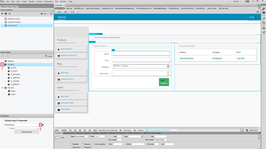Click the $_POST globals icon
This screenshot has height=149, width=266.
point(9,71)
